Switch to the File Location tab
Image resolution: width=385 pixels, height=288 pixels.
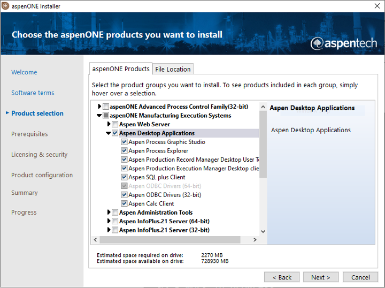[173, 69]
